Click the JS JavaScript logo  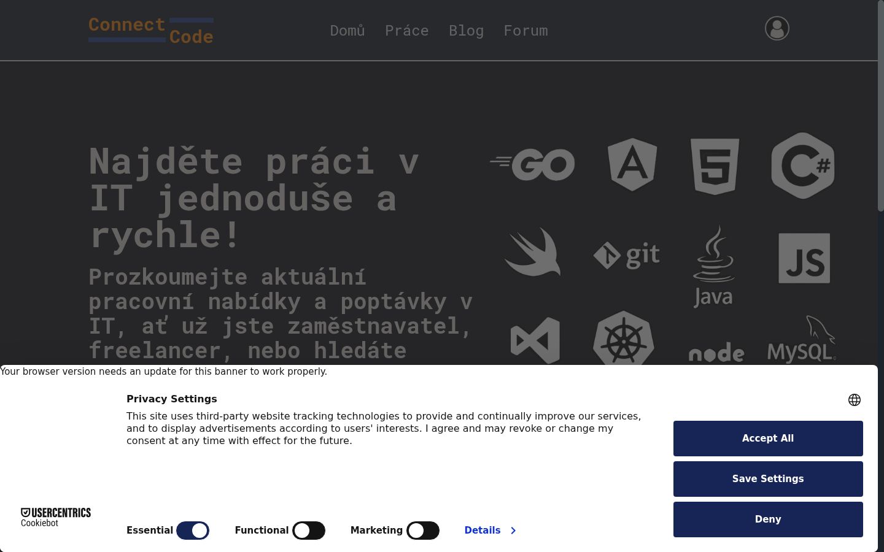804,258
